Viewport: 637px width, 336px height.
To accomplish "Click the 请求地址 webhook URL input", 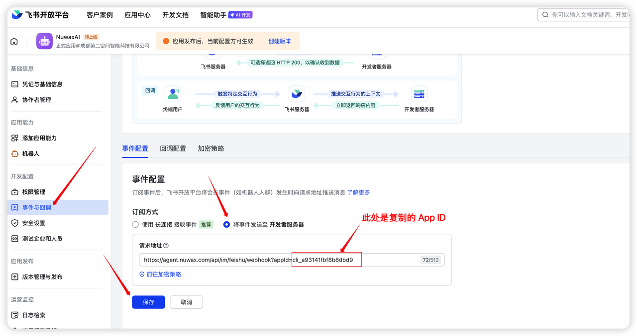I will point(292,260).
